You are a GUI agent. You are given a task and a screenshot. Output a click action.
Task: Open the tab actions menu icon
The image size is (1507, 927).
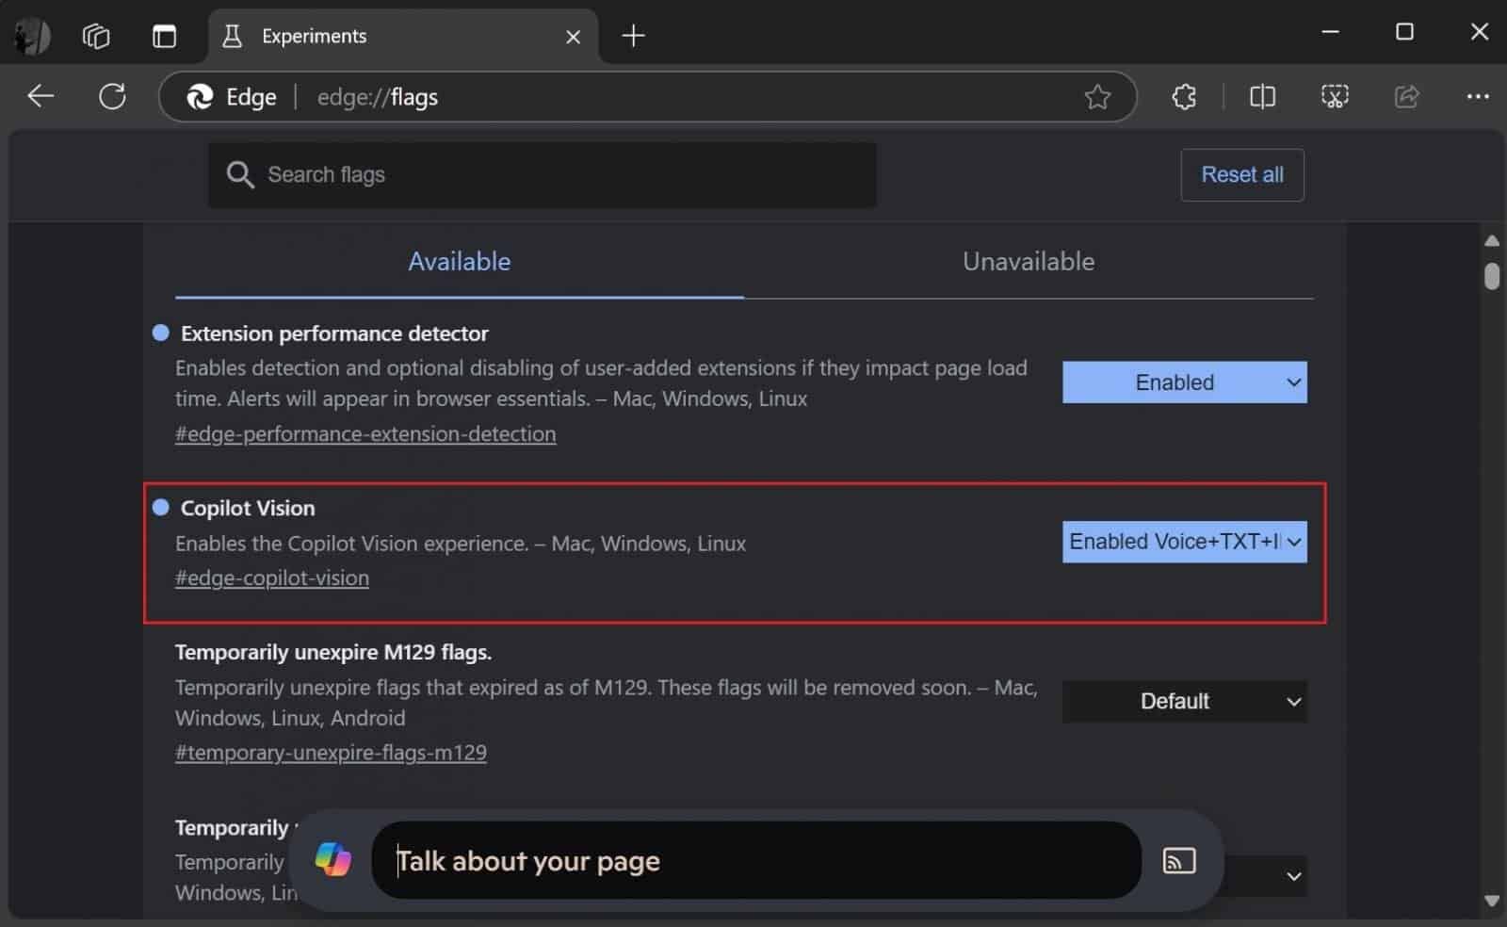tap(164, 36)
